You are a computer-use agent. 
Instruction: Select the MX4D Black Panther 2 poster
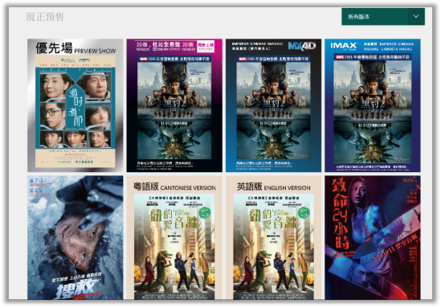coord(273,105)
